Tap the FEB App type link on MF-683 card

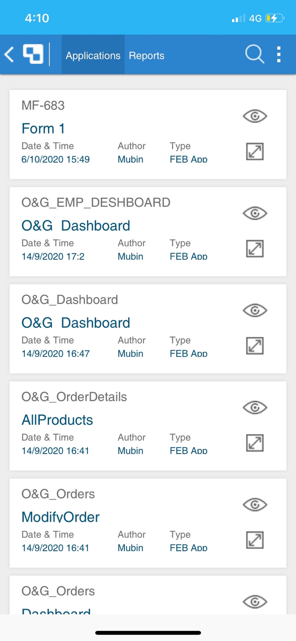188,159
